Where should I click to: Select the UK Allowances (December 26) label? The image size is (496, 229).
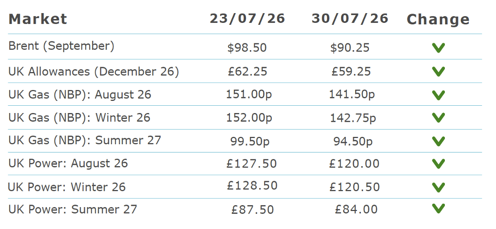[x=94, y=72]
